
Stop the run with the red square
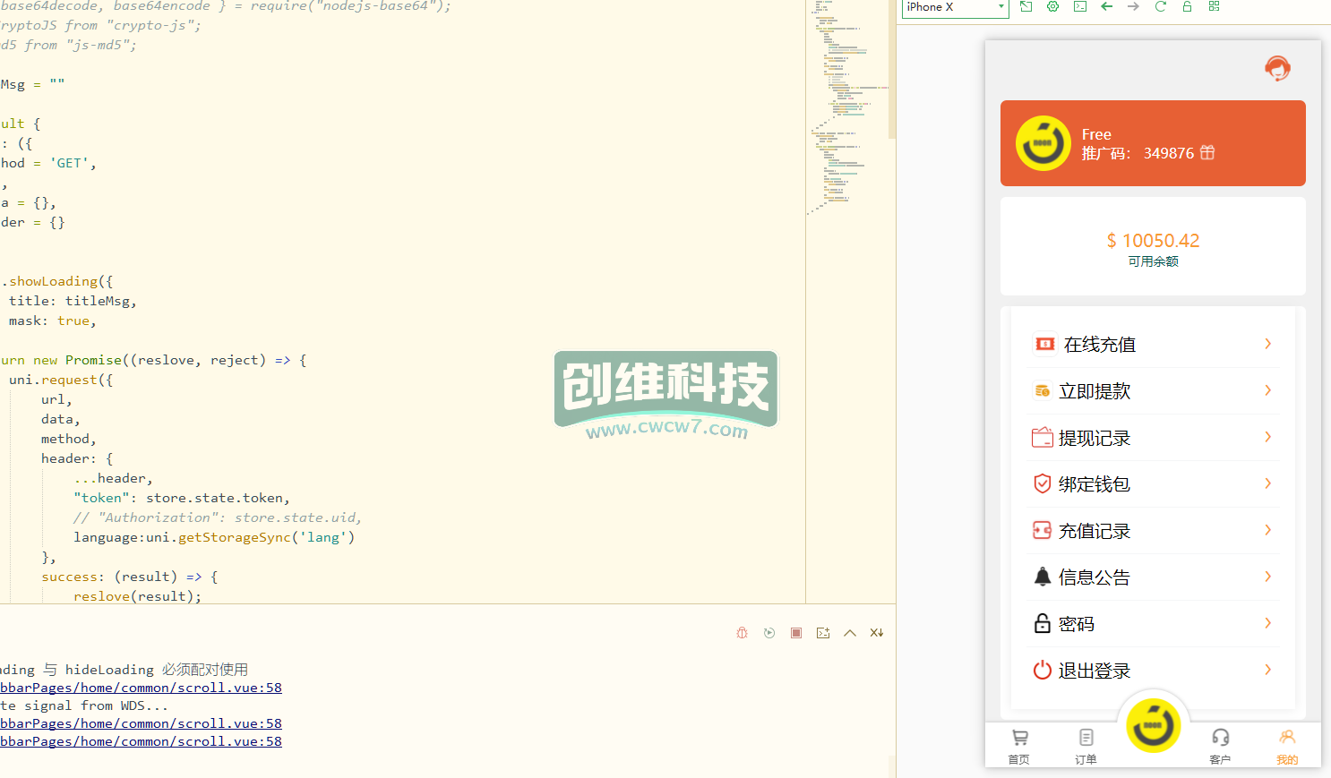[x=796, y=633]
